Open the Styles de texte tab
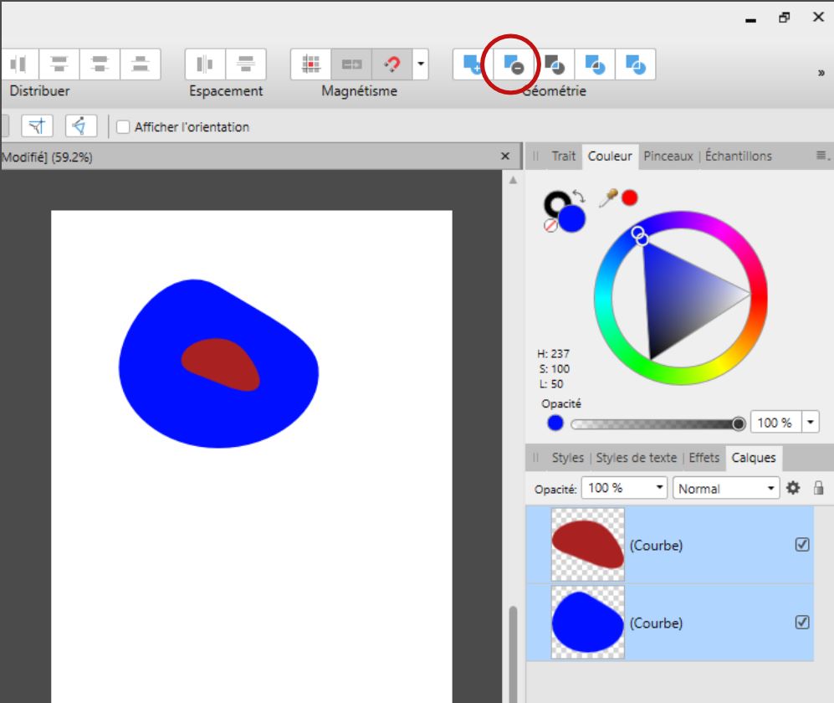834x703 pixels. tap(636, 458)
